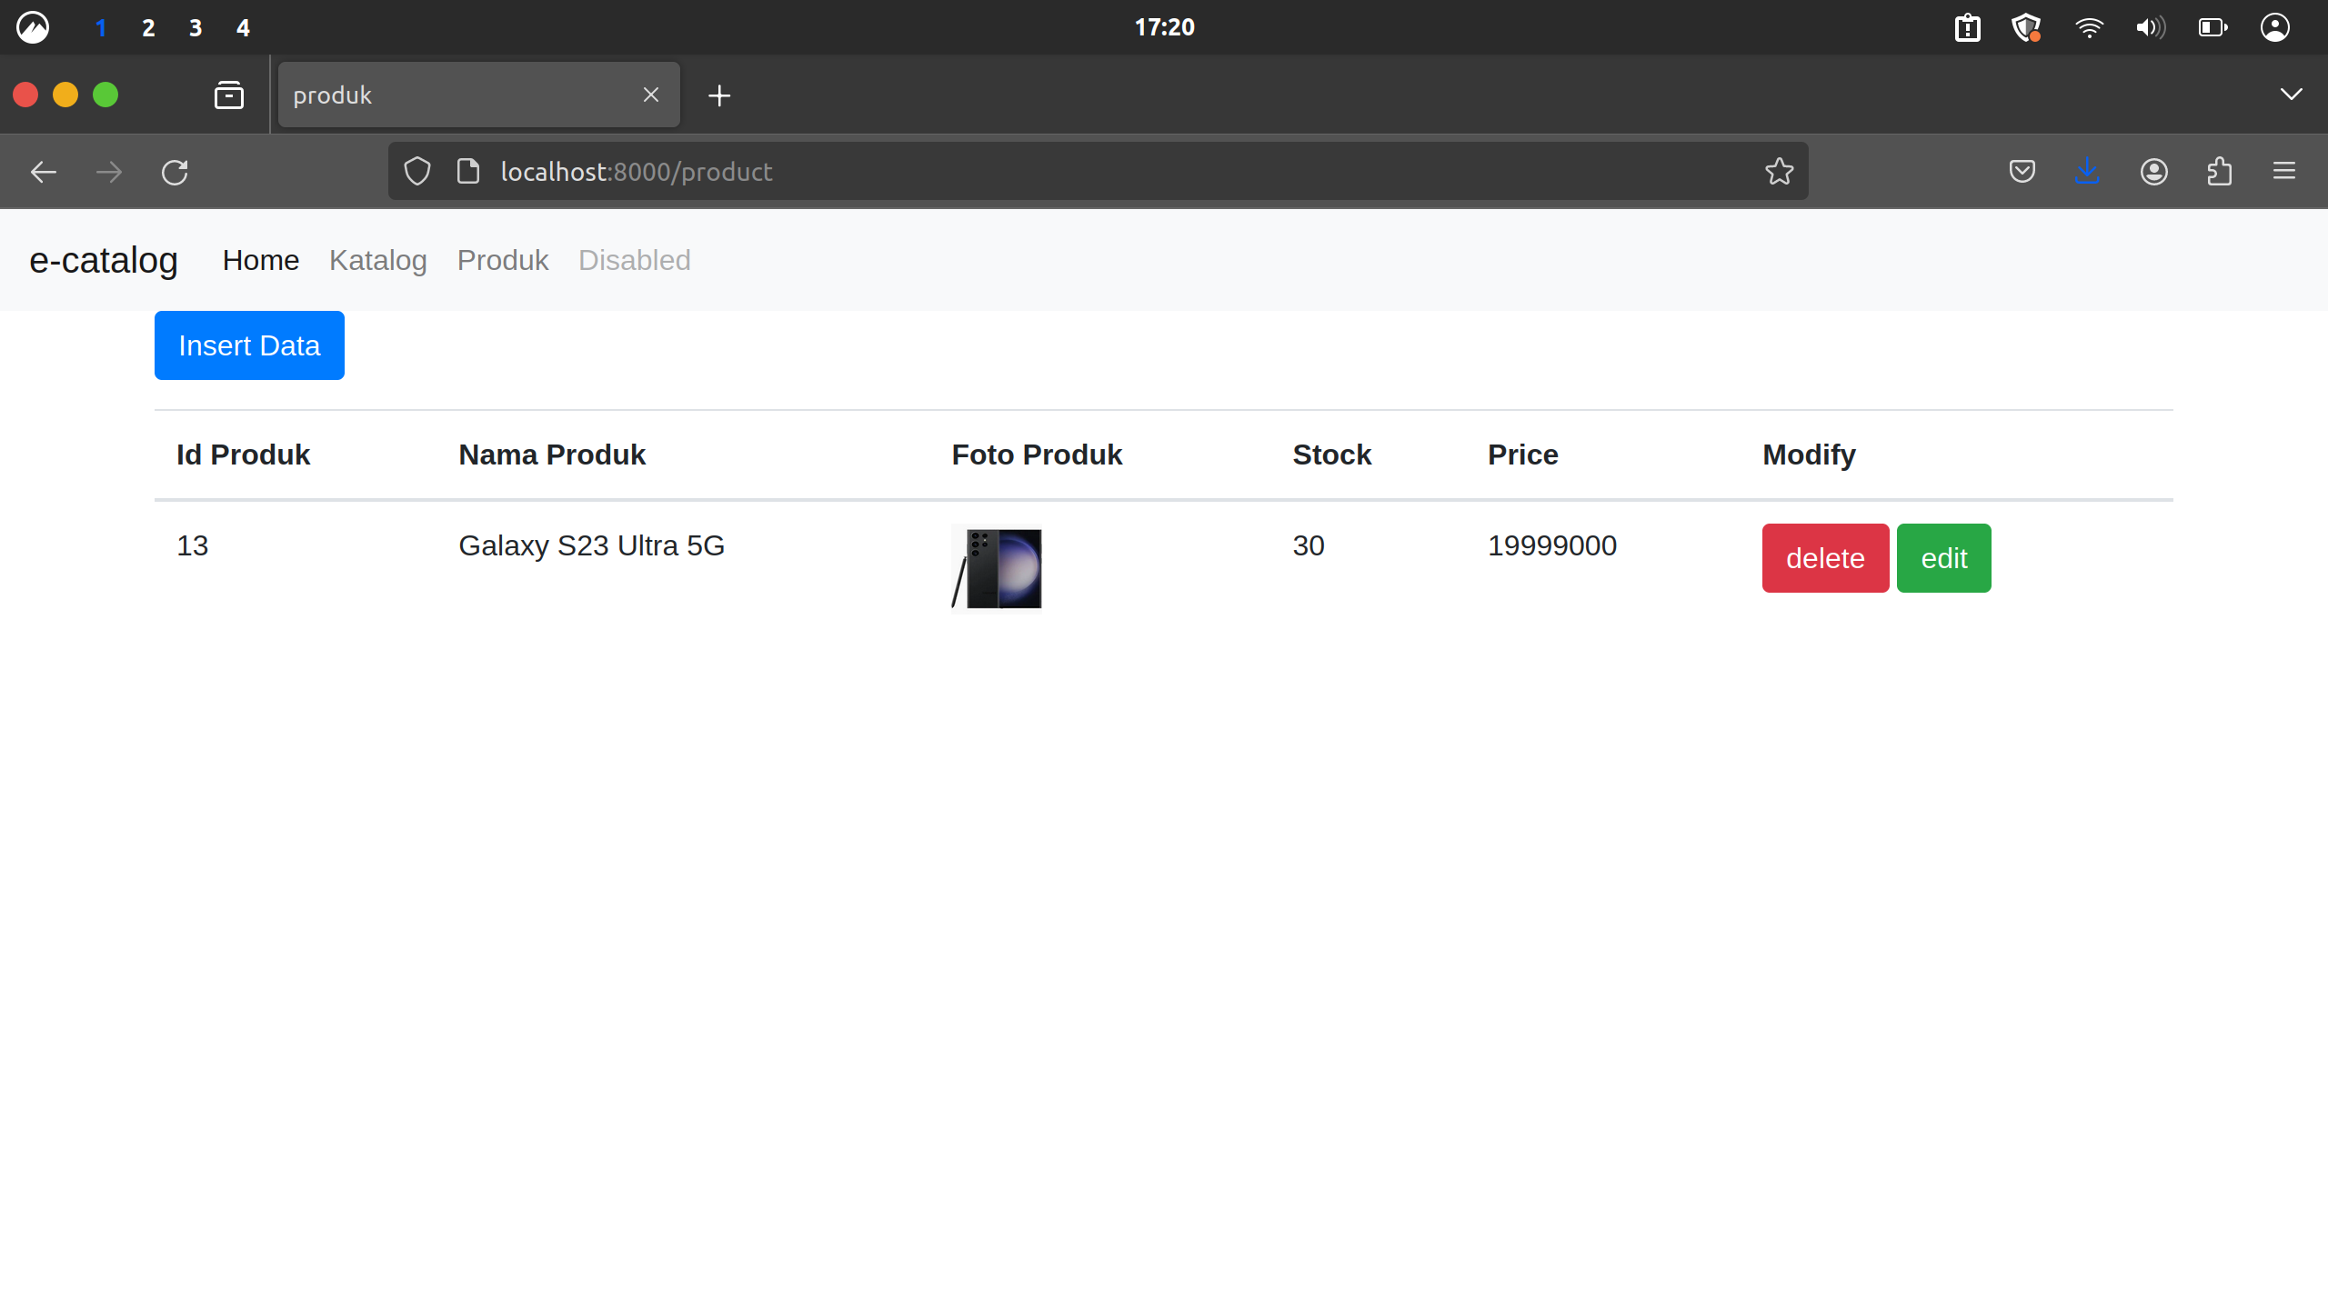Image resolution: width=2328 pixels, height=1309 pixels.
Task: Click the Save to Pocket icon
Action: coord(2022,172)
